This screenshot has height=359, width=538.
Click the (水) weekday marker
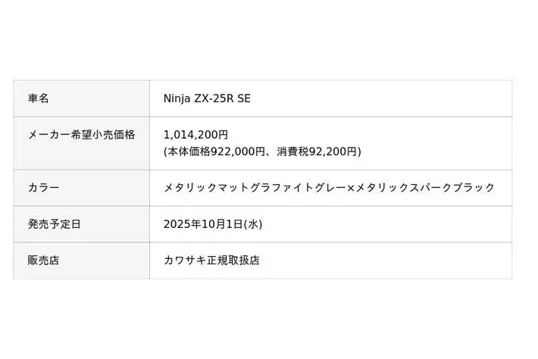point(253,224)
